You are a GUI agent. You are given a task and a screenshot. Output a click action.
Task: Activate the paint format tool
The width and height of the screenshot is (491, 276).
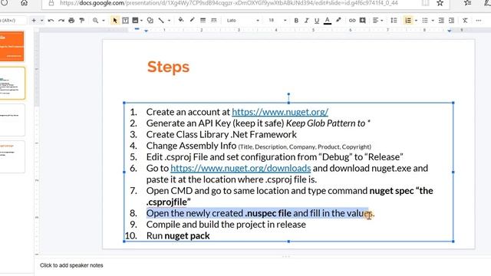(x=82, y=21)
